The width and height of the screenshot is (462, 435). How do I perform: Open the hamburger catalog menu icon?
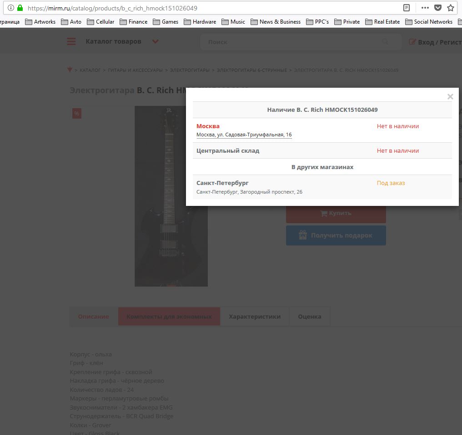tap(71, 41)
